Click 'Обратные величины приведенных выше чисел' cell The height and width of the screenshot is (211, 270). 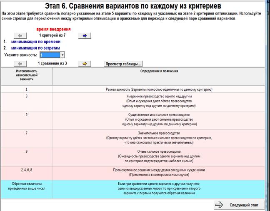click(27, 189)
